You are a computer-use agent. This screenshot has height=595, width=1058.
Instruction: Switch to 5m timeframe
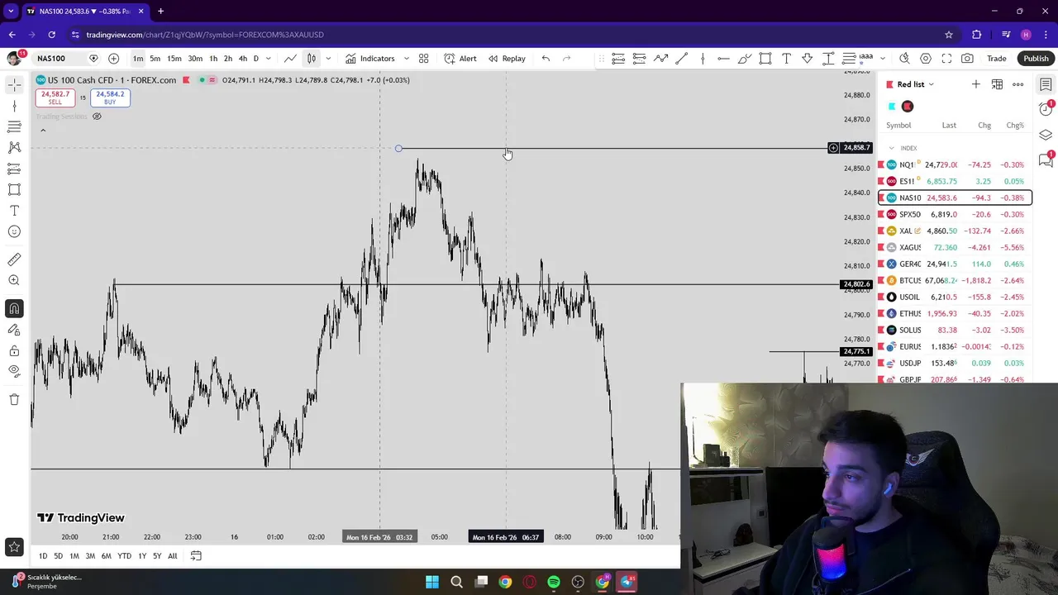point(155,59)
